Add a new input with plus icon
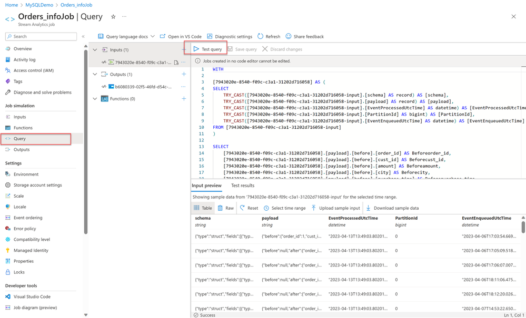 (x=184, y=50)
